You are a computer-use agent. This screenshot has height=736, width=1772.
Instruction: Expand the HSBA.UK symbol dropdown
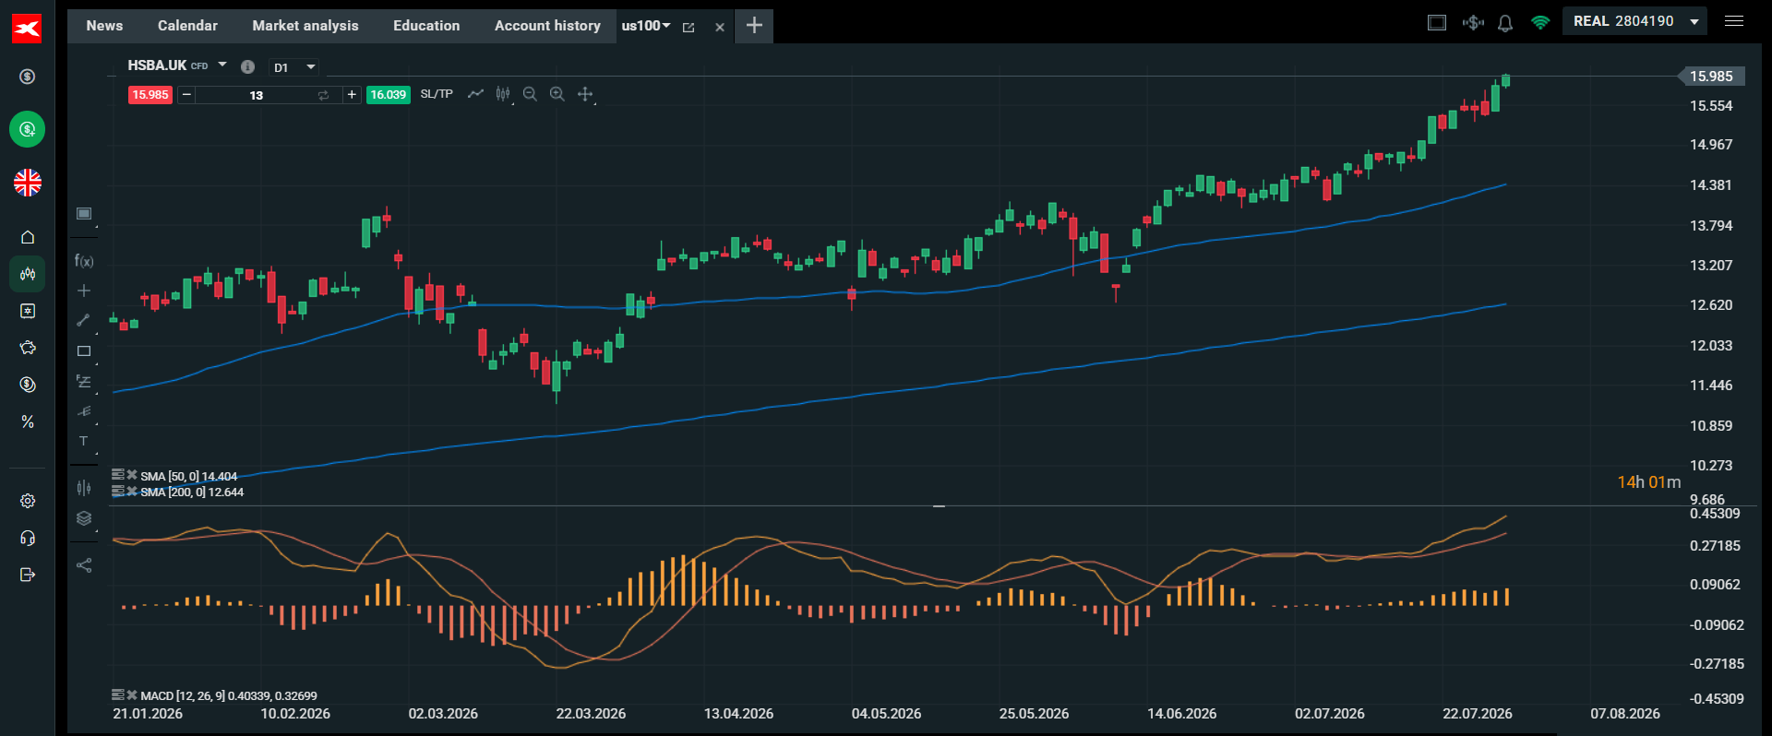[222, 65]
